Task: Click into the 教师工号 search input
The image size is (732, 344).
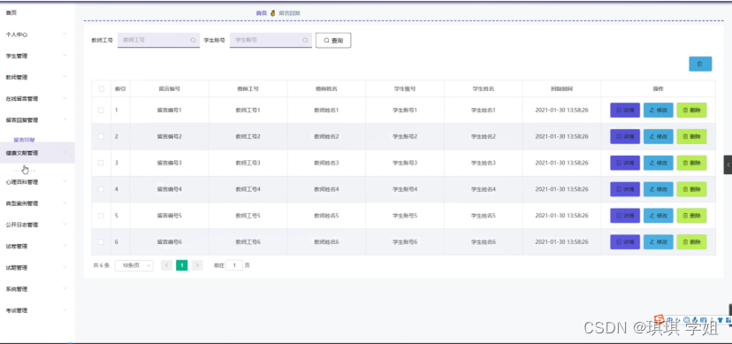Action: tap(159, 40)
